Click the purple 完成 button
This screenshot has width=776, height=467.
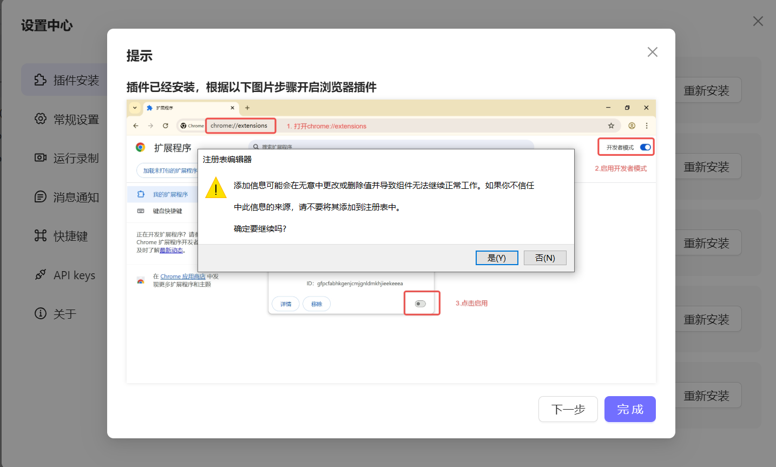[630, 409]
